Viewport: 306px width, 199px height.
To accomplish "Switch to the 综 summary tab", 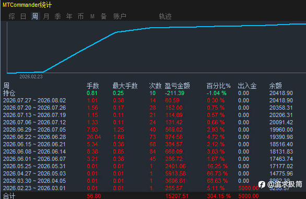I will 11,16.
